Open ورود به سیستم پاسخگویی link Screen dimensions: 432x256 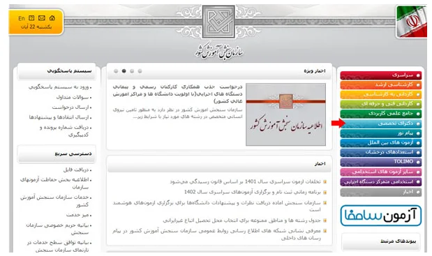(59, 87)
